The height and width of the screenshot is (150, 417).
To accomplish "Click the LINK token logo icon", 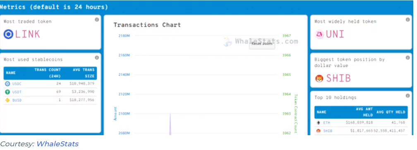I will 8,34.
